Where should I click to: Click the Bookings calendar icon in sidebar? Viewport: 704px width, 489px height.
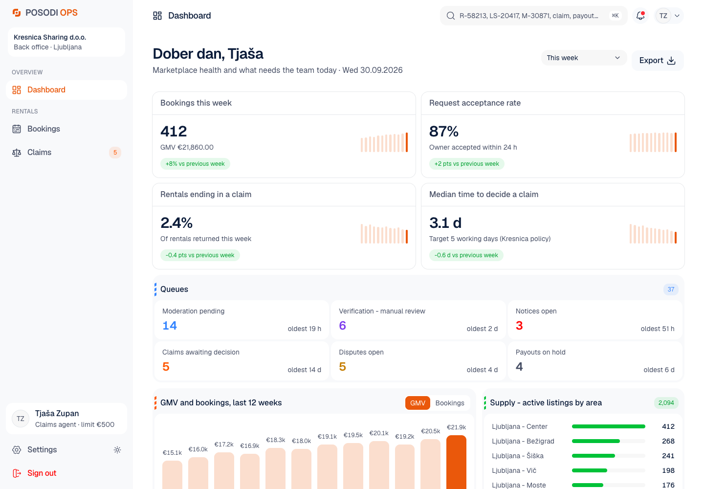(x=17, y=129)
